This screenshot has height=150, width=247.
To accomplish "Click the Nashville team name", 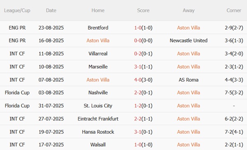I will pos(98,93).
